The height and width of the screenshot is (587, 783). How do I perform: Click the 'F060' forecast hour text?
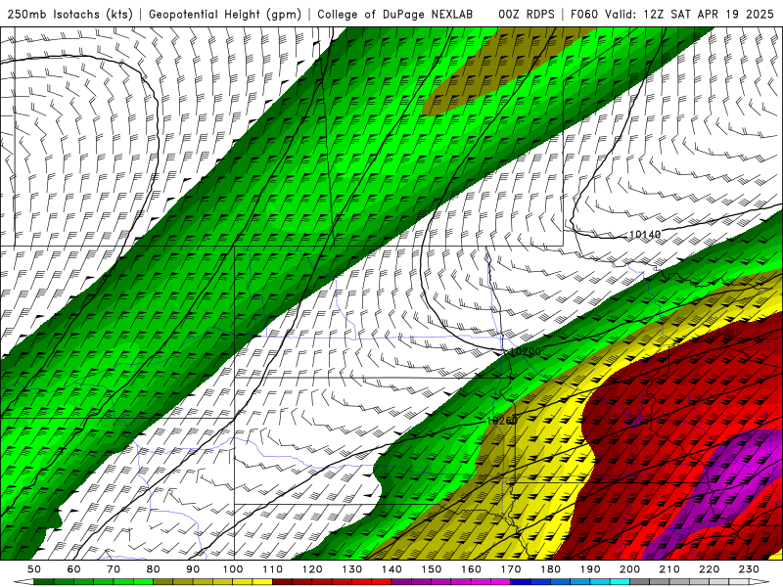coord(583,15)
